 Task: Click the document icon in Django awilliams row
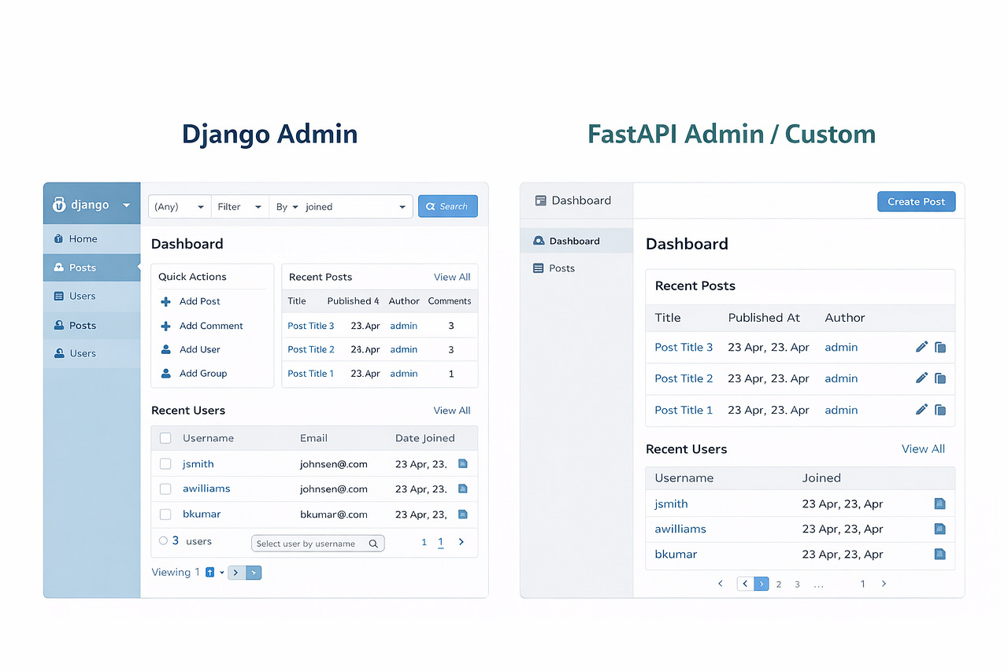coord(463,489)
